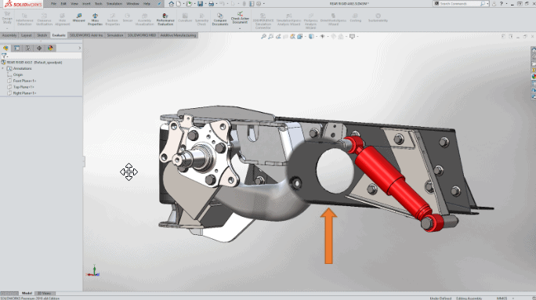The height and width of the screenshot is (300, 536).
Task: Run Performance Evaluation
Action: pos(165,20)
